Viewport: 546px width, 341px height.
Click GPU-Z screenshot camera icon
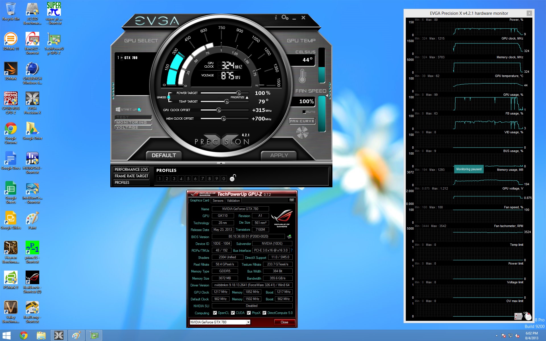coord(291,200)
